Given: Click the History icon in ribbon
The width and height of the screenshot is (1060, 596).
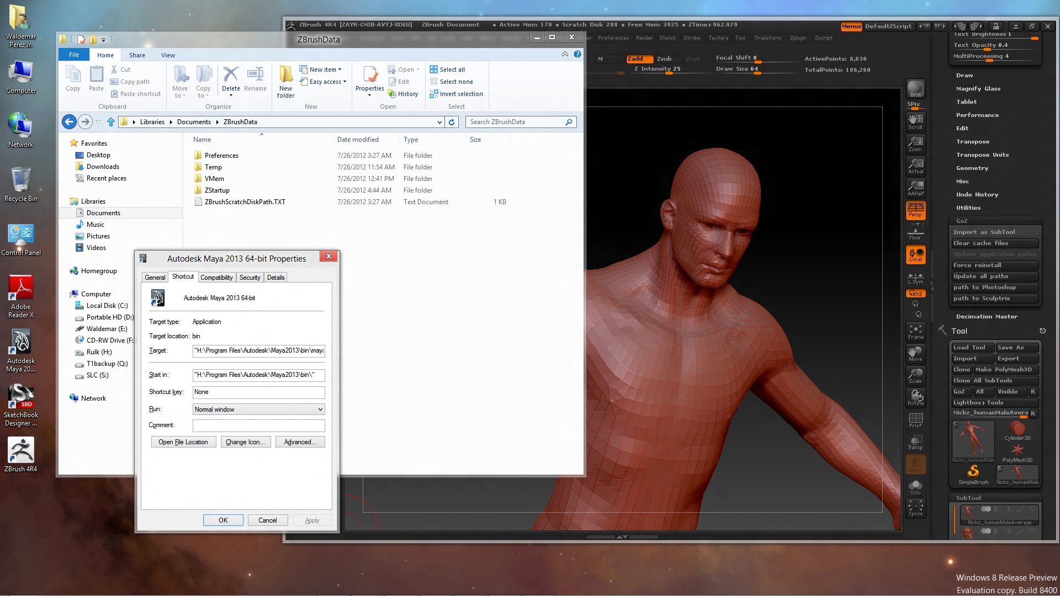Looking at the screenshot, I should click(403, 94).
